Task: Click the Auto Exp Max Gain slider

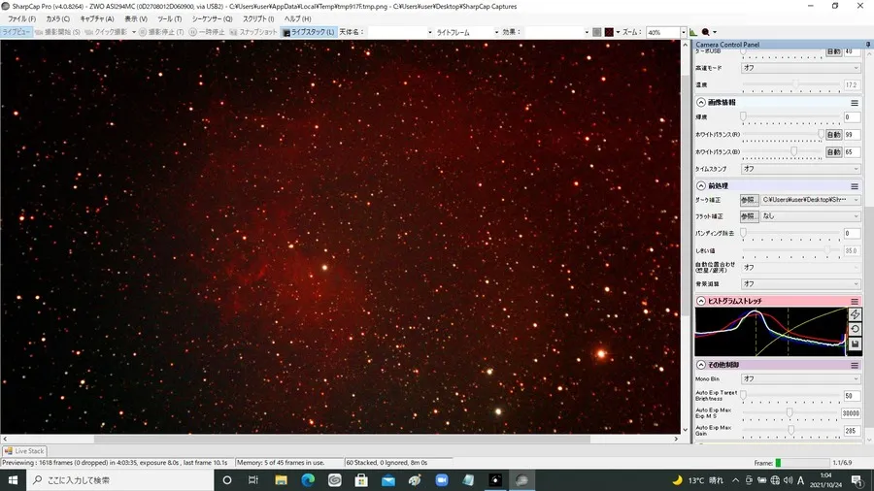Action: (790, 430)
